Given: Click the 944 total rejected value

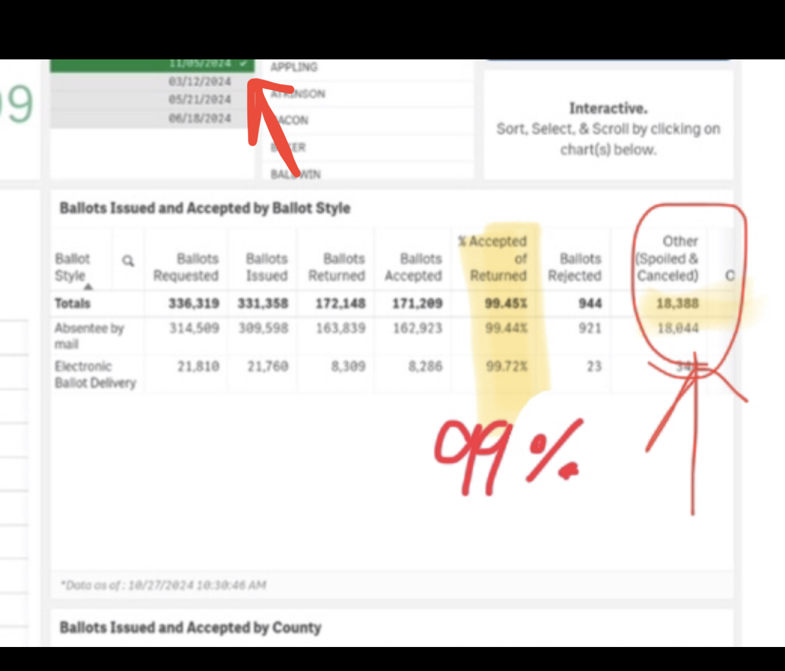Looking at the screenshot, I should coord(590,303).
